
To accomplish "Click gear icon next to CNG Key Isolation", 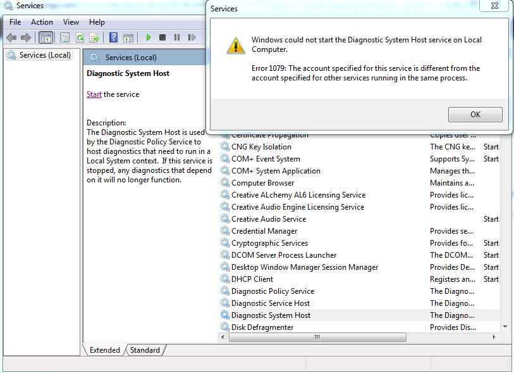I will [225, 146].
